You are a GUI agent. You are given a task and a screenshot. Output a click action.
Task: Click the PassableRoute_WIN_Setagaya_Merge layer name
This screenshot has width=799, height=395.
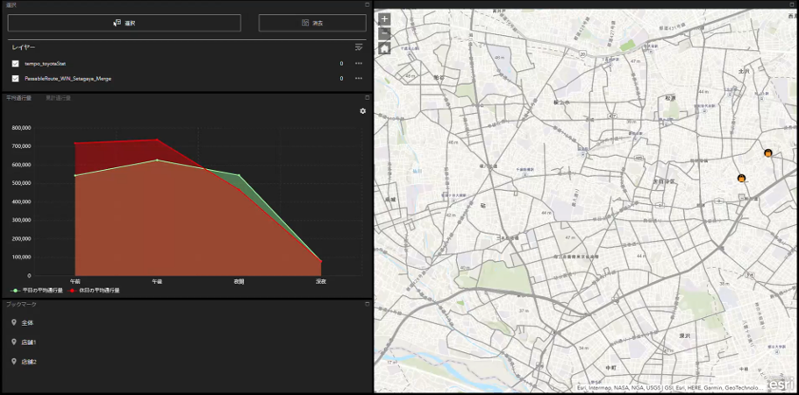(68, 79)
